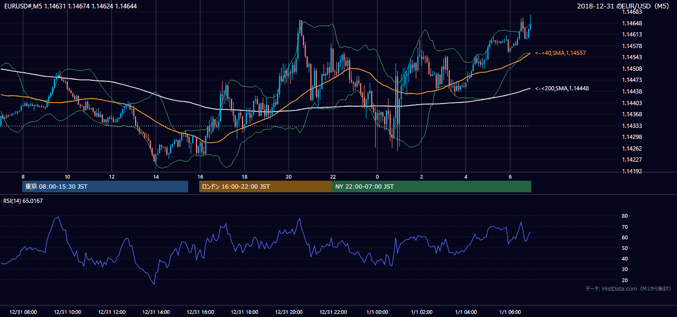The image size is (677, 317).
Task: Click hour label 16 under price chart
Action: [x=200, y=176]
